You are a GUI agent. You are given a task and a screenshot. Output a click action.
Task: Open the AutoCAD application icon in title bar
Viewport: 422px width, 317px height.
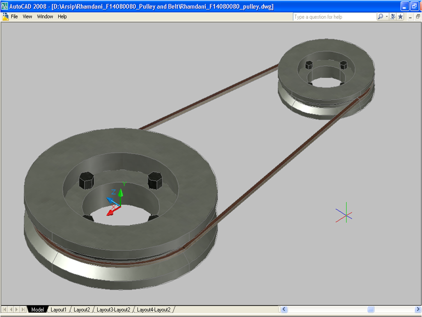click(x=5, y=6)
